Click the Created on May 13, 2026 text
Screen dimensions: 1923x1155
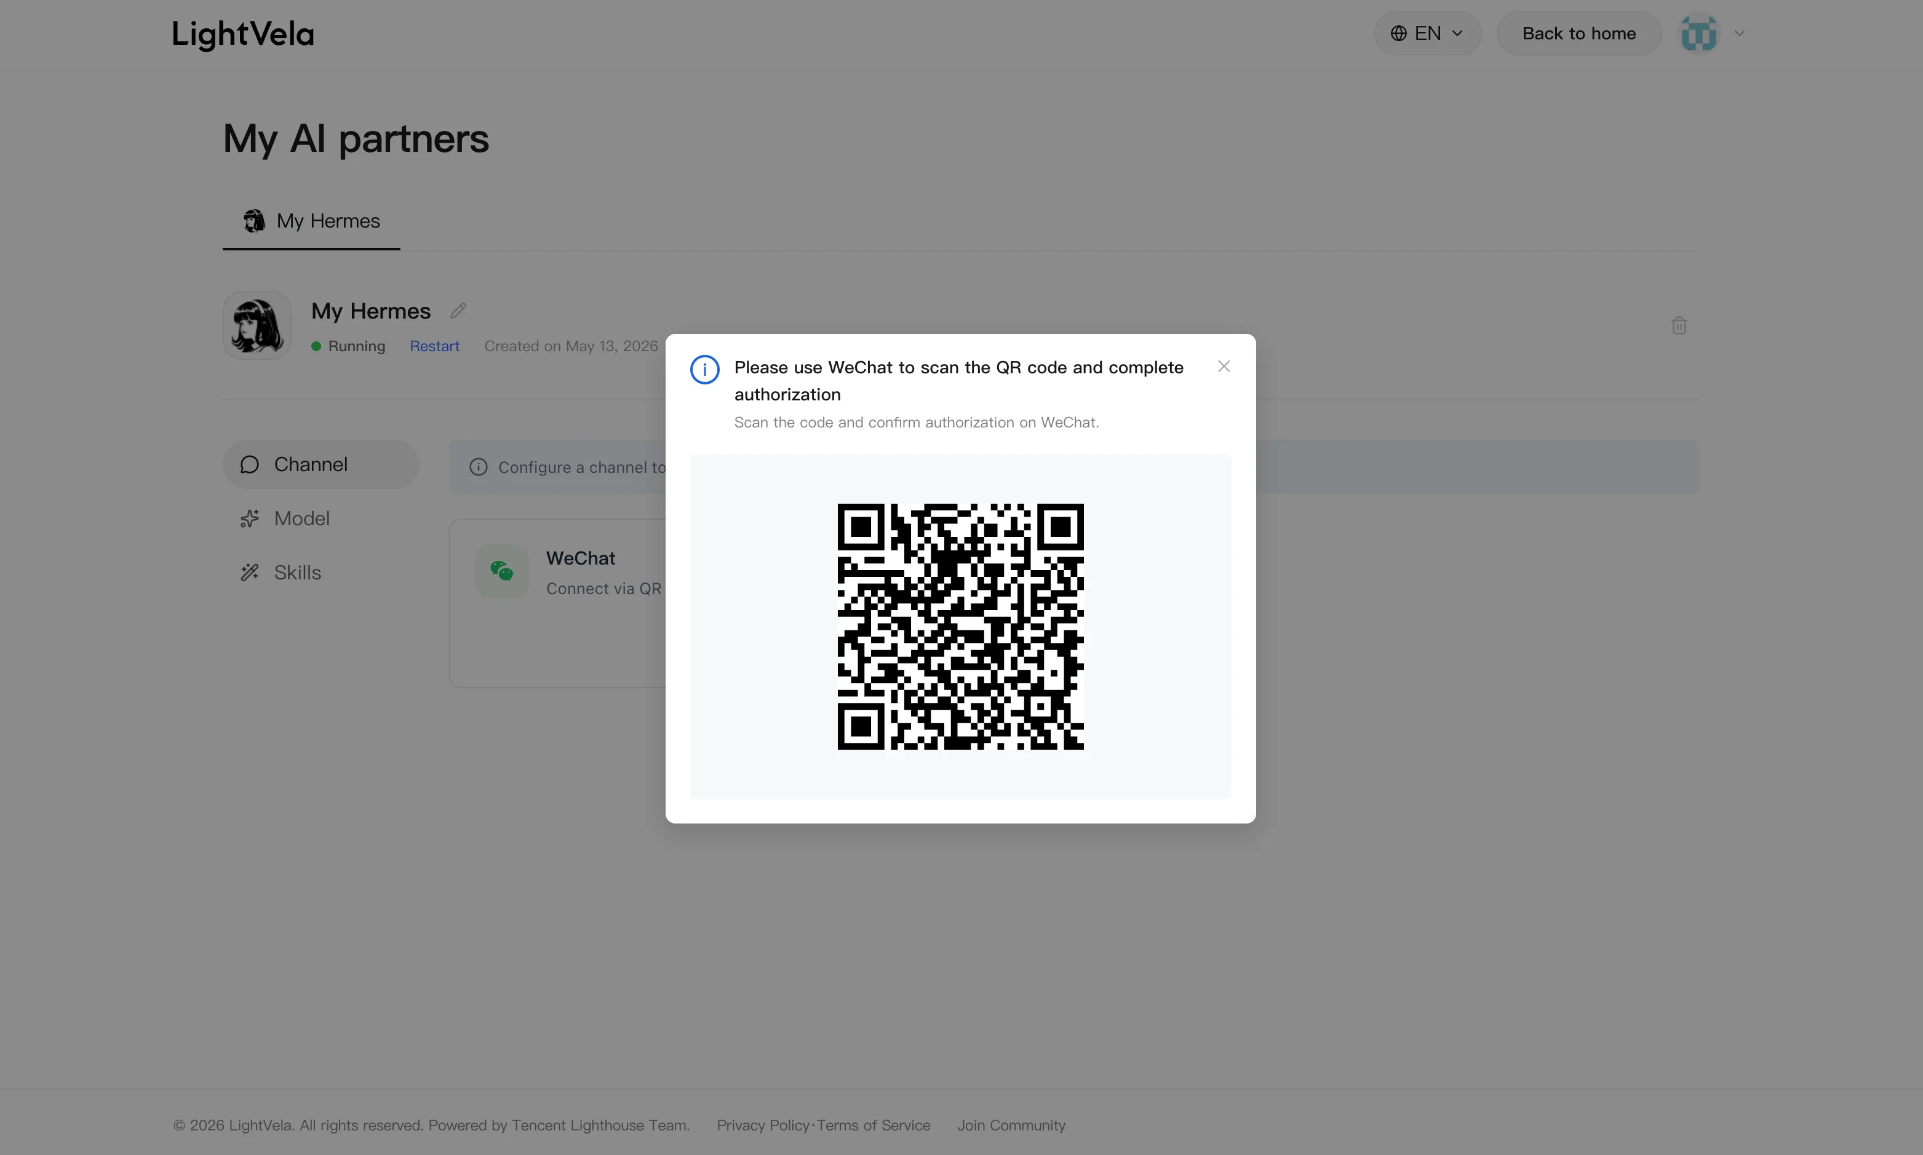[571, 346]
